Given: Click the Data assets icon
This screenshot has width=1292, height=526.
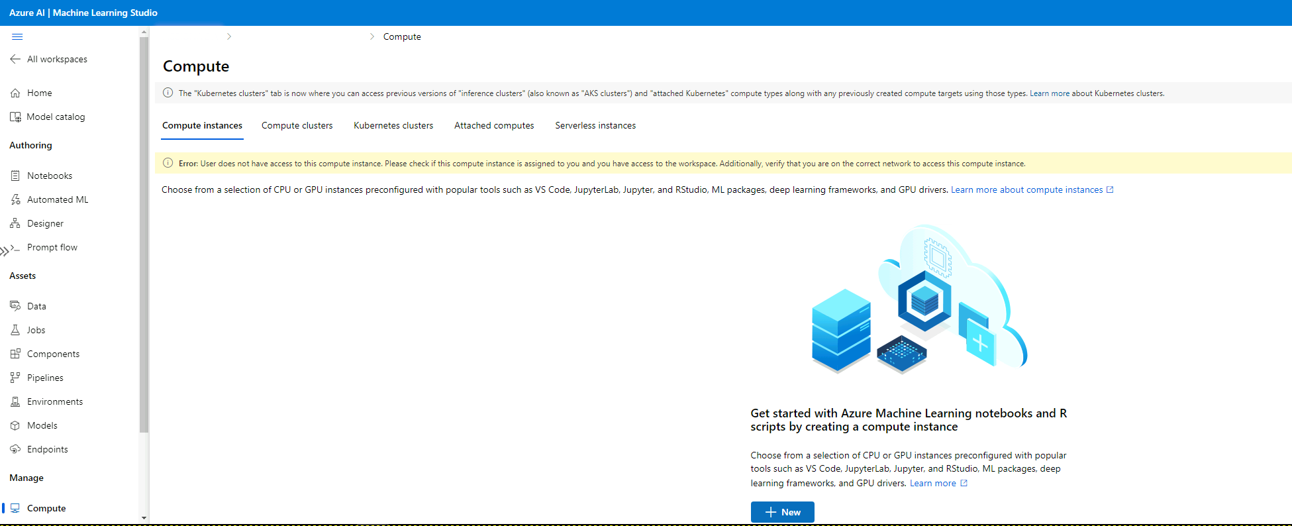Looking at the screenshot, I should pyautogui.click(x=15, y=306).
